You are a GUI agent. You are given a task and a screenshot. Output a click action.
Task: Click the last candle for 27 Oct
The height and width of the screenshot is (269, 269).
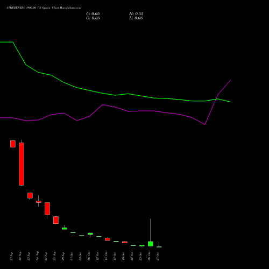point(159,247)
